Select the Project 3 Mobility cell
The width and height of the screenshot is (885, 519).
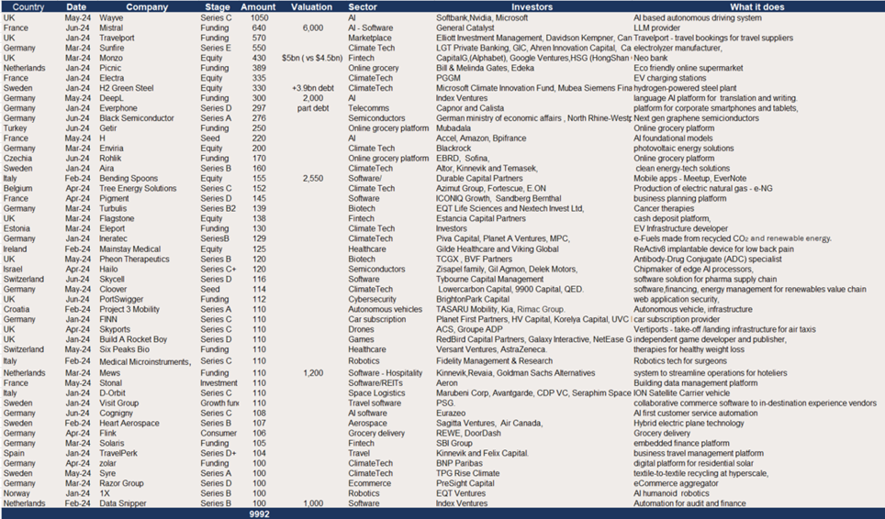(x=129, y=309)
